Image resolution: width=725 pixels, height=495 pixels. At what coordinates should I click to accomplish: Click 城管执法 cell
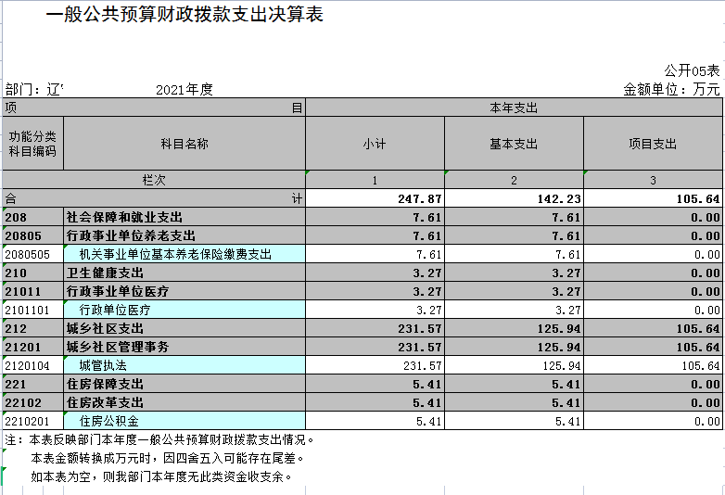click(x=184, y=365)
